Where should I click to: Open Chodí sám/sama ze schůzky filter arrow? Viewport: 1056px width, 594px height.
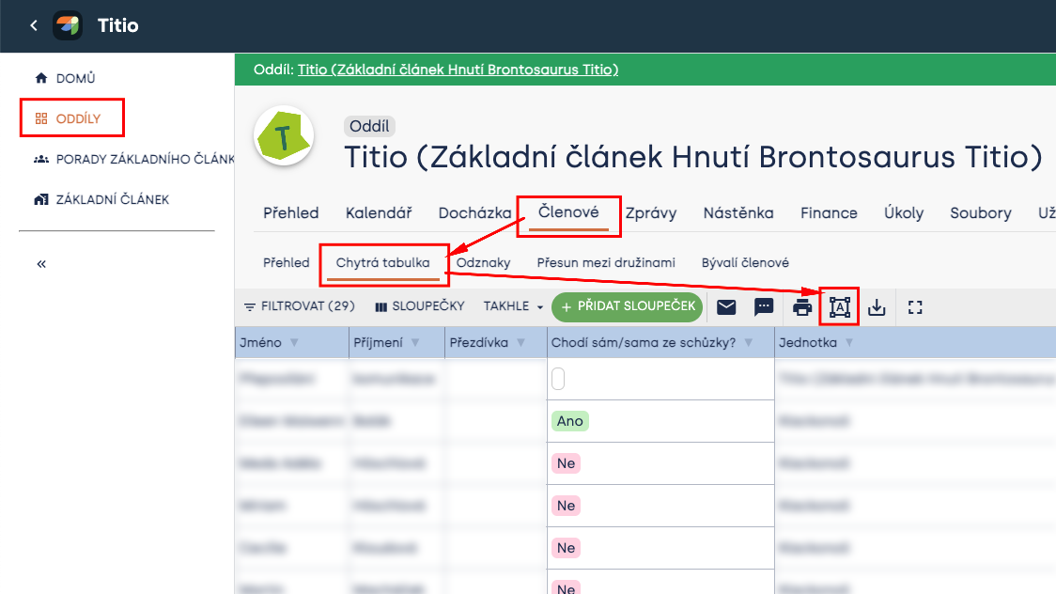pyautogui.click(x=748, y=343)
